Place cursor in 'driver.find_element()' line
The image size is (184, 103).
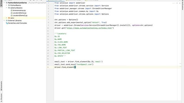[65, 67]
